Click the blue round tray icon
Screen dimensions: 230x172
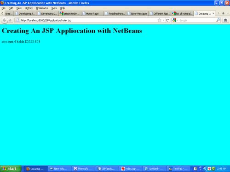(x=205, y=169)
